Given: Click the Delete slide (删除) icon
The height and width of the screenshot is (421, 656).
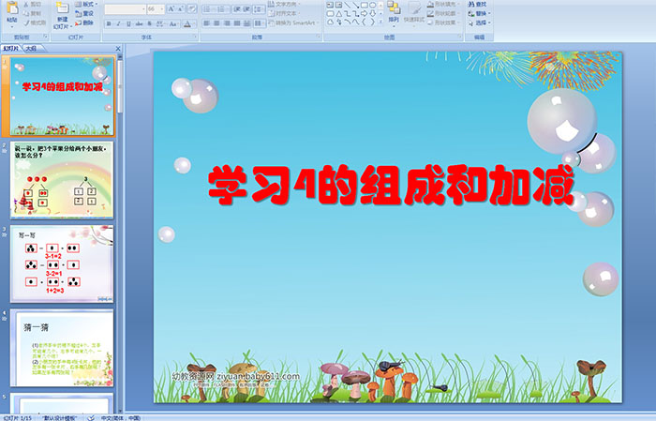Looking at the screenshot, I should [86, 23].
